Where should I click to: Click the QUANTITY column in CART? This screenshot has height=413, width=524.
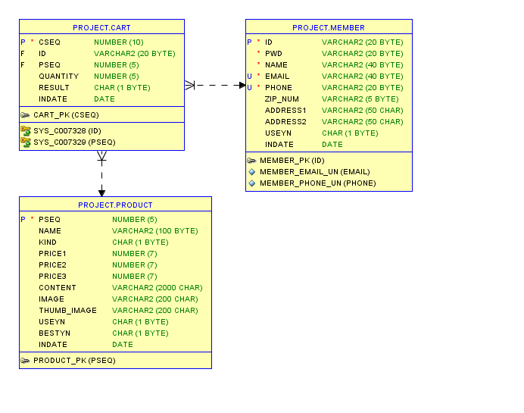tap(59, 77)
